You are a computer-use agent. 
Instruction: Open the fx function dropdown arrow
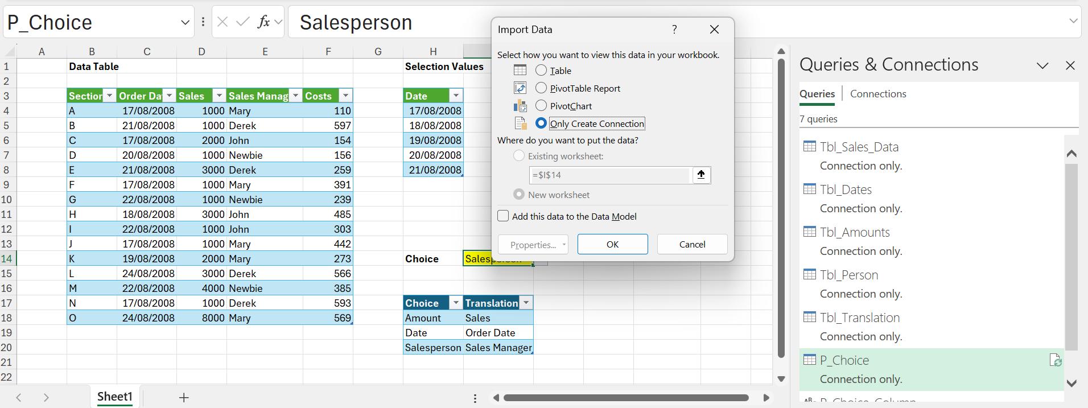(x=278, y=22)
